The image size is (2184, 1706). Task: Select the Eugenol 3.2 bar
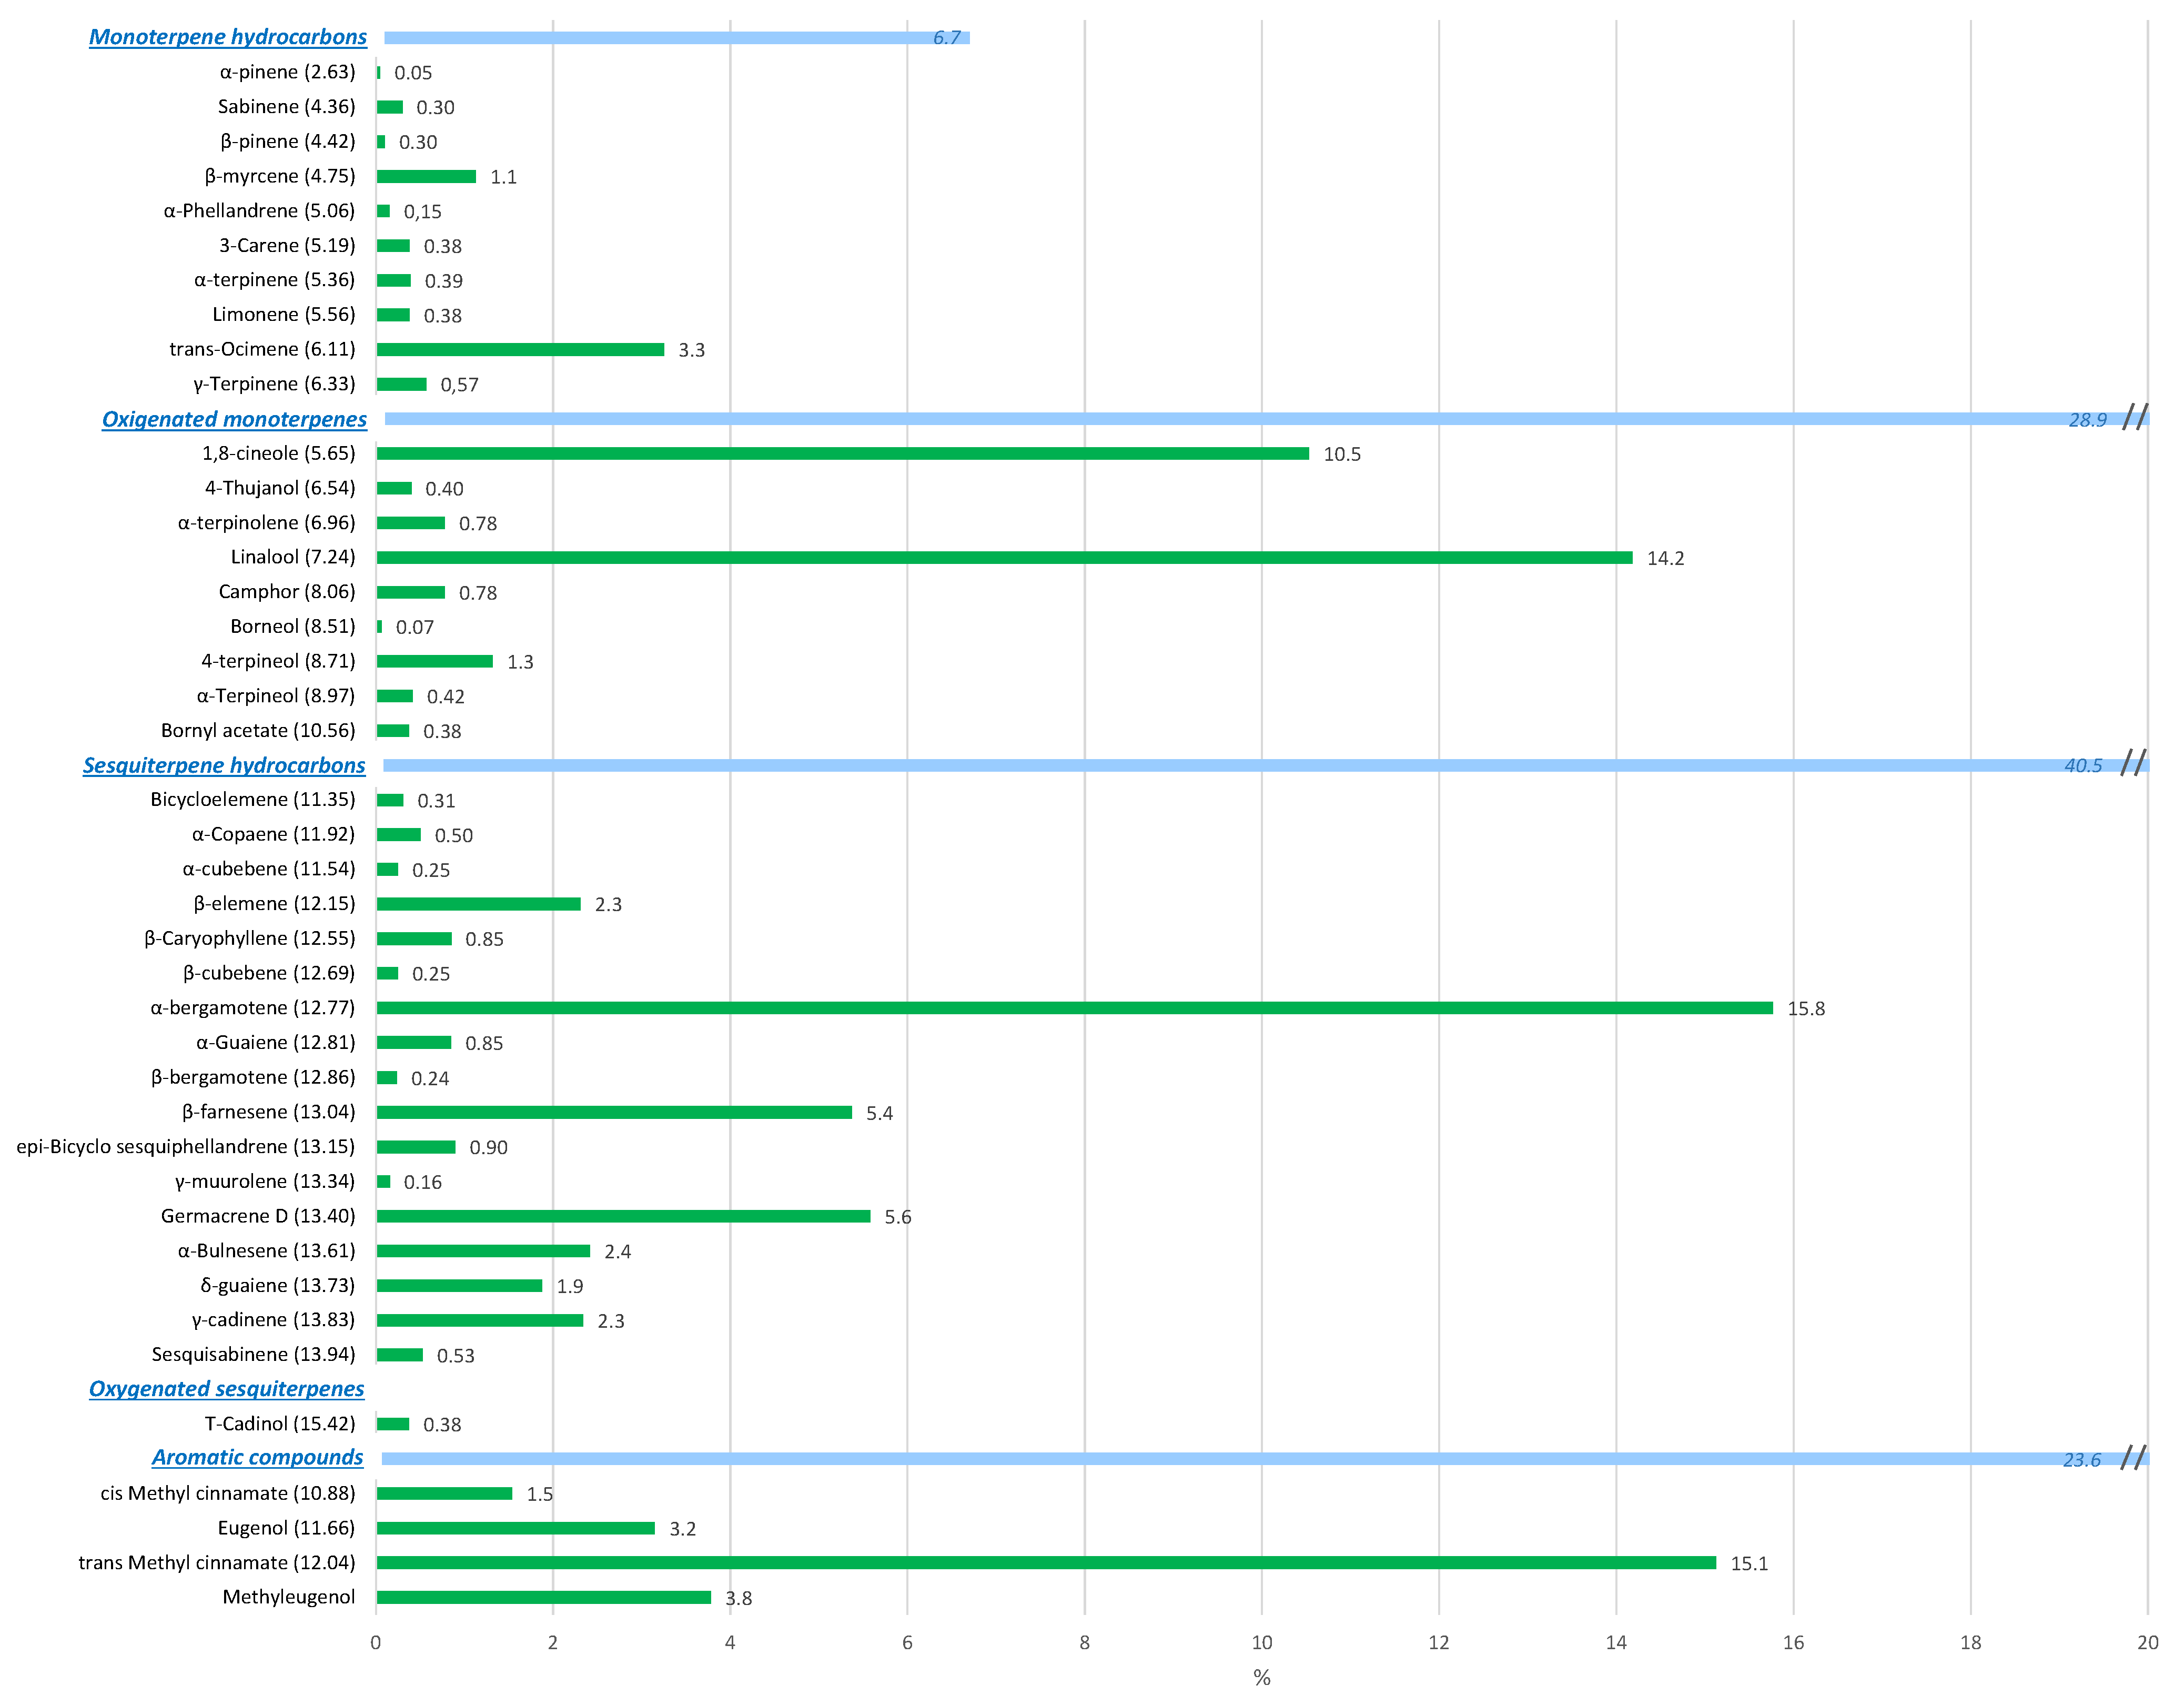515,1528
